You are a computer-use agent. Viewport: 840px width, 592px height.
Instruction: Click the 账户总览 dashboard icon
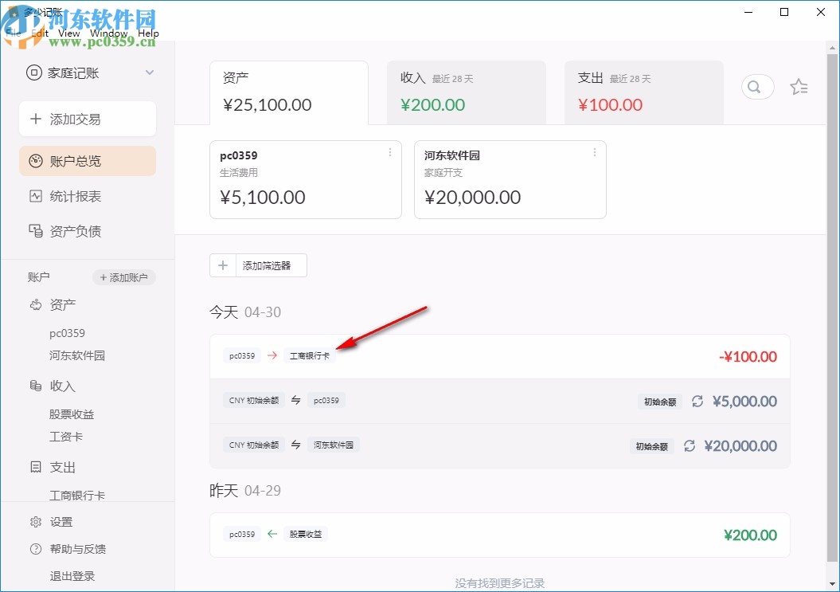point(35,161)
